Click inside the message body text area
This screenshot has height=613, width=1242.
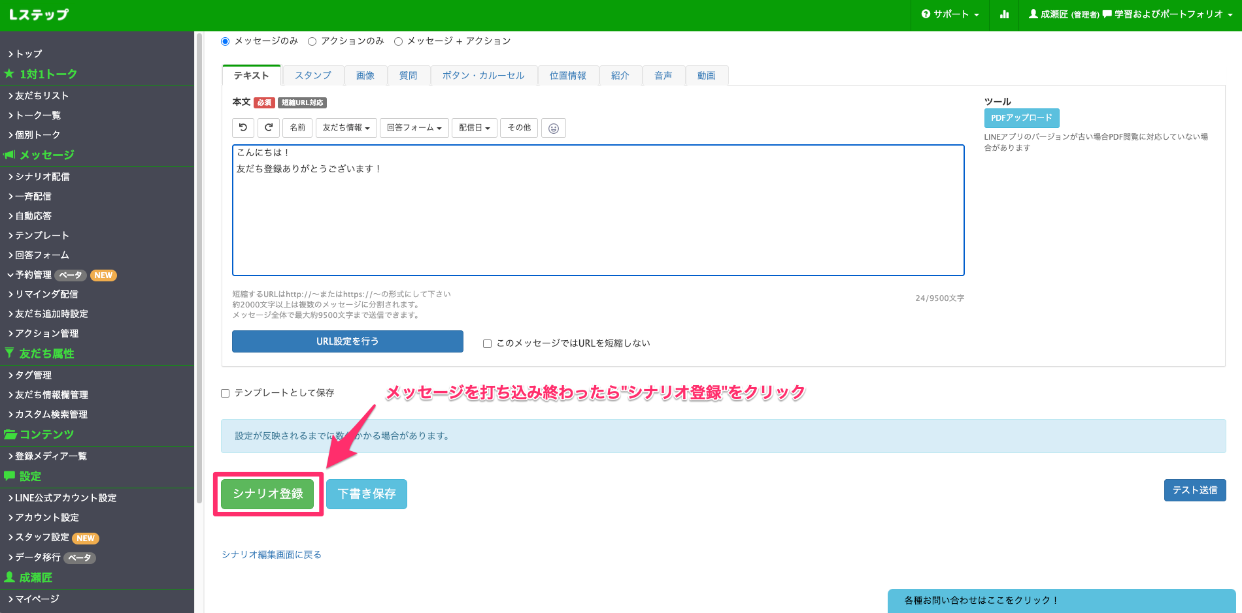point(597,209)
